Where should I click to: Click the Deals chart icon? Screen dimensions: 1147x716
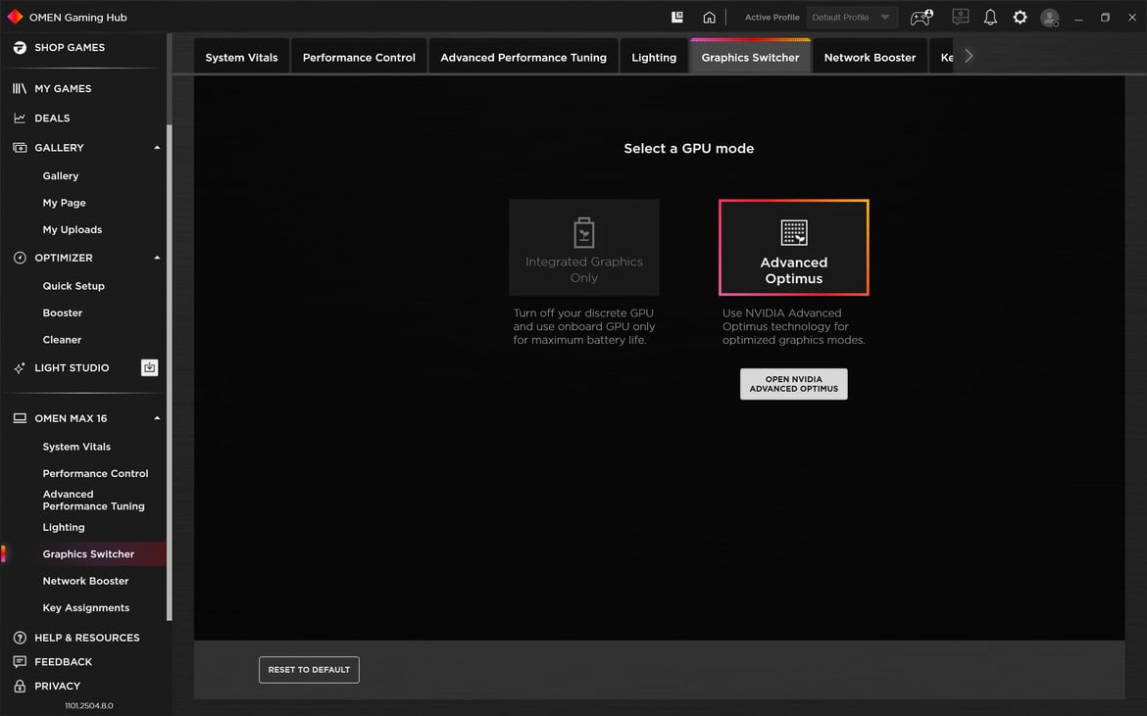pyautogui.click(x=20, y=119)
